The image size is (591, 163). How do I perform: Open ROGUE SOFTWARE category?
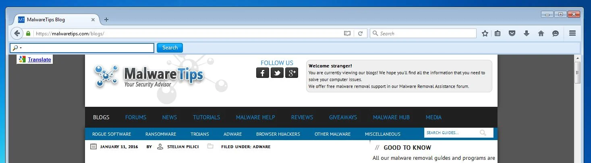click(112, 134)
